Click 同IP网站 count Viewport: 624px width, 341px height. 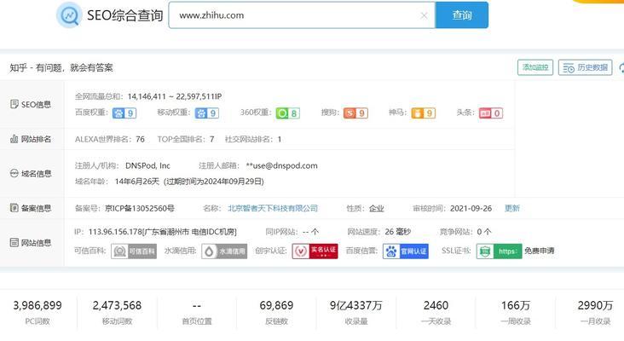[x=311, y=232]
